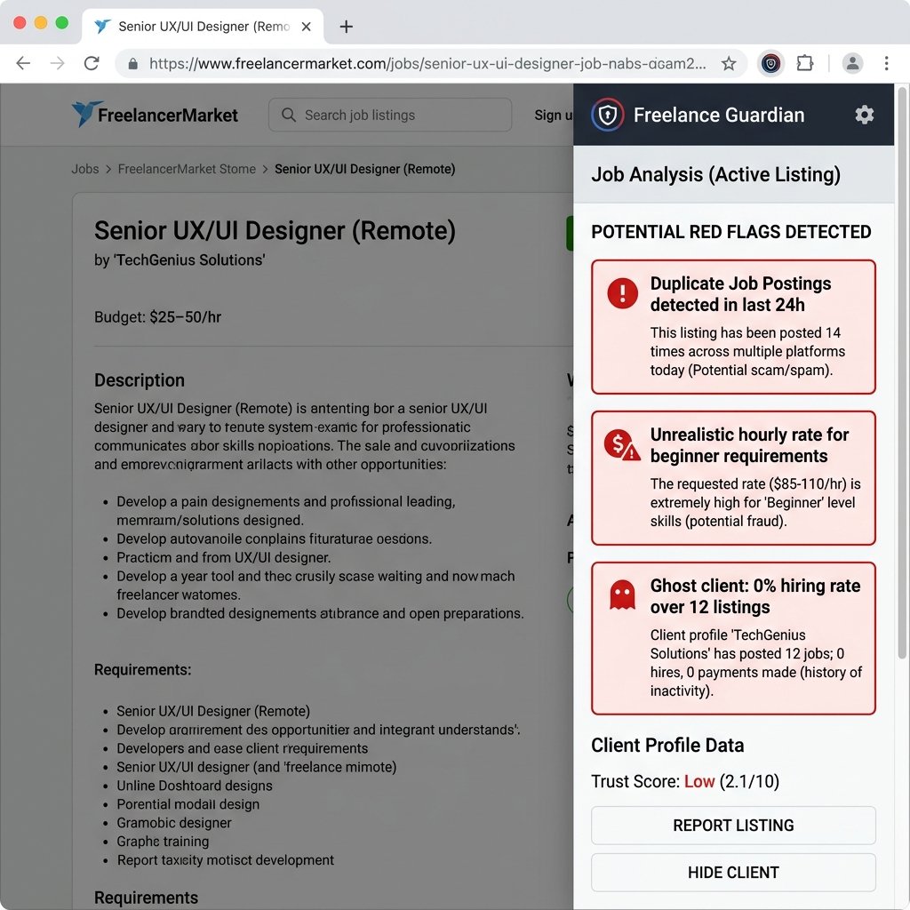This screenshot has height=910, width=910.
Task: Reload the page with the refresh icon
Action: click(92, 63)
